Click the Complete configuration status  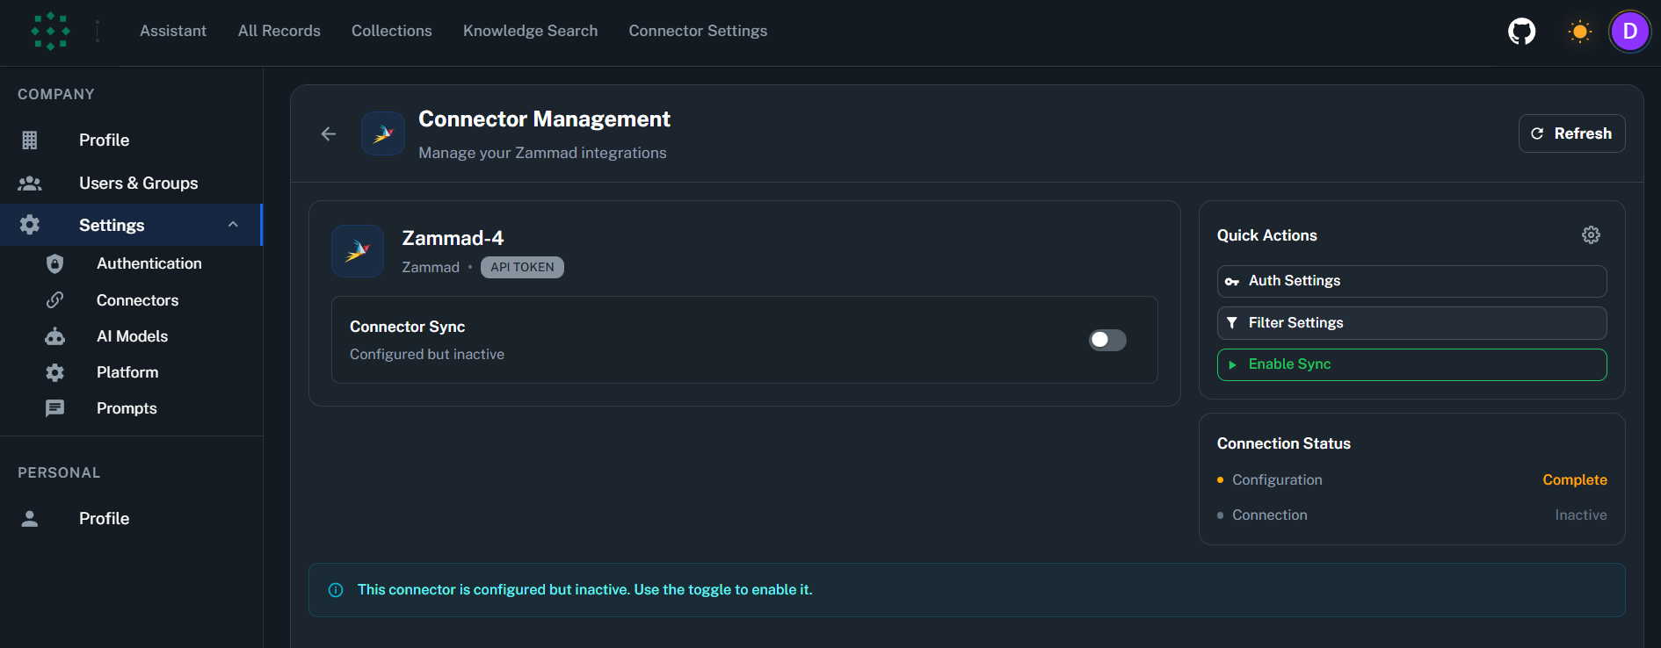click(1574, 479)
